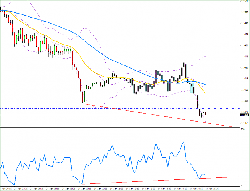This screenshot has width=250, height=191.
Task: Click the 24 Apr 12:15 time label
Action: point(132,189)
